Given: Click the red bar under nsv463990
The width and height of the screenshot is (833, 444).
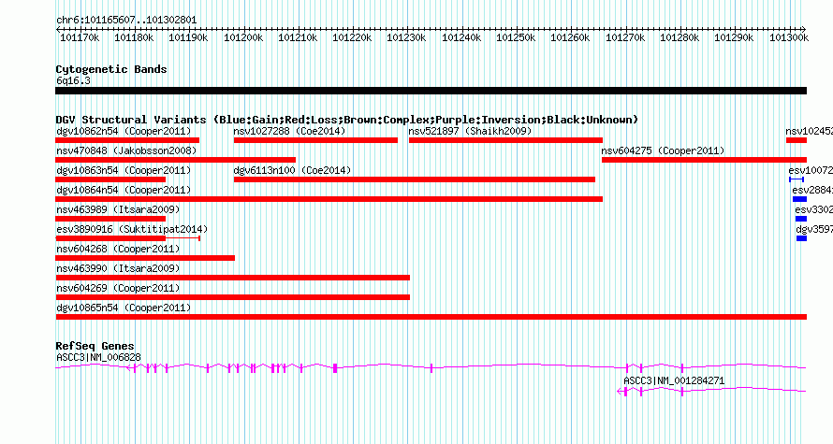Looking at the screenshot, I should click(233, 278).
